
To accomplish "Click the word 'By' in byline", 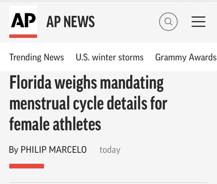I will 14,150.
